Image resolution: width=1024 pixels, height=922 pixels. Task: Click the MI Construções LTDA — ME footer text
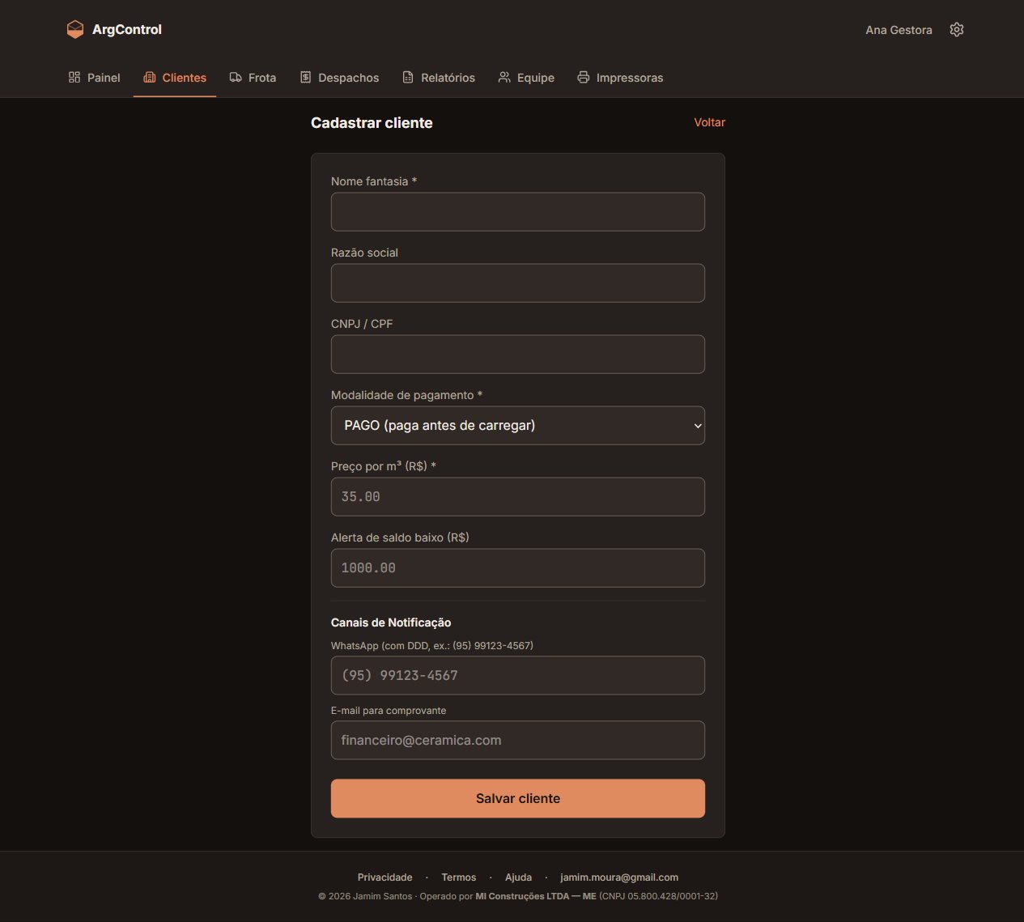tap(536, 896)
